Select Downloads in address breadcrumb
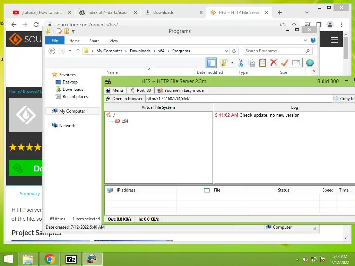Viewport: 355px width, 266px height. point(140,51)
